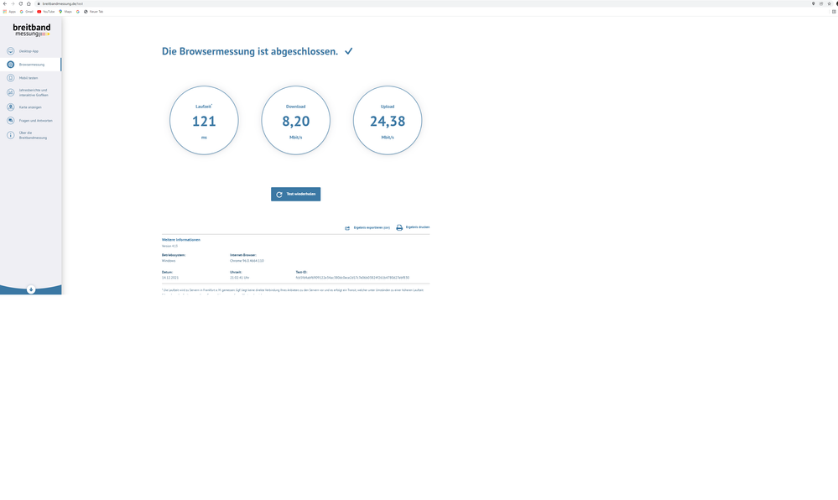Viewport: 838px width, 500px height.
Task: Click the Upload 24,38 Mbit/s result circle
Action: coord(388,120)
